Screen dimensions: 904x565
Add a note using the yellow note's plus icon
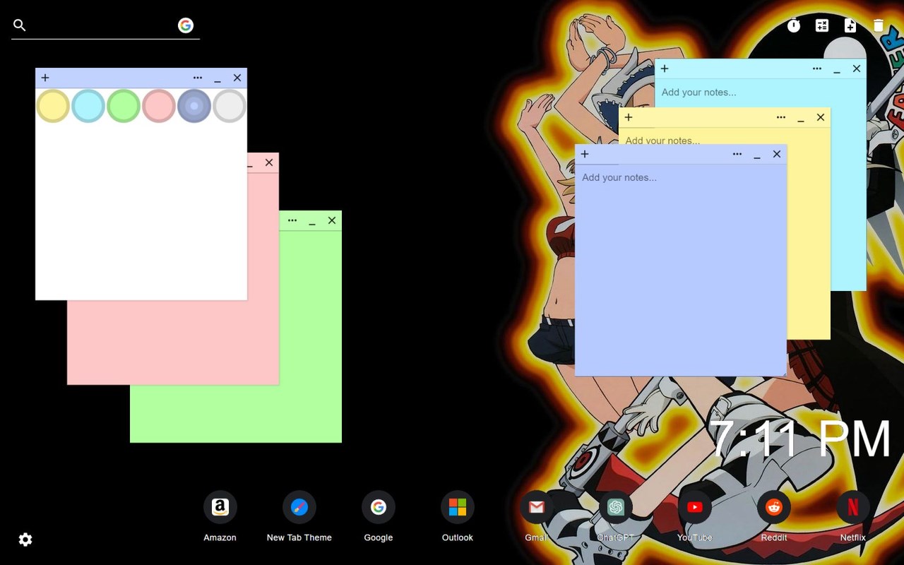[629, 117]
